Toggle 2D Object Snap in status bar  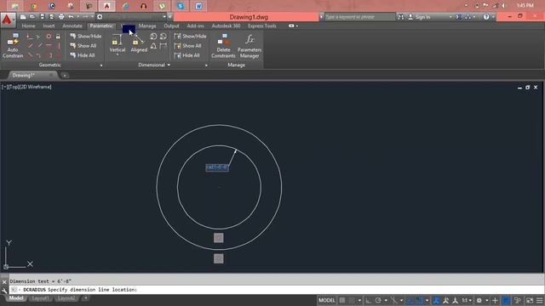(420, 300)
